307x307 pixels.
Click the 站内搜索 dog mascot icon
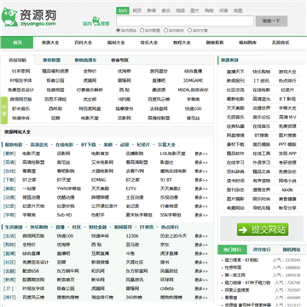click(96, 21)
